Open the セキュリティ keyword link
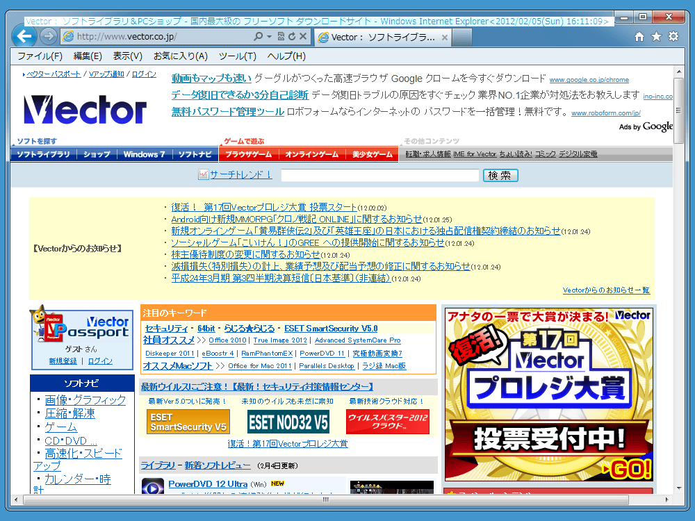 (166, 329)
